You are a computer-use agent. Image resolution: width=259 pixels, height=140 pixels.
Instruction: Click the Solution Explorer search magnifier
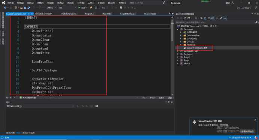pyautogui.click(x=256, y=22)
